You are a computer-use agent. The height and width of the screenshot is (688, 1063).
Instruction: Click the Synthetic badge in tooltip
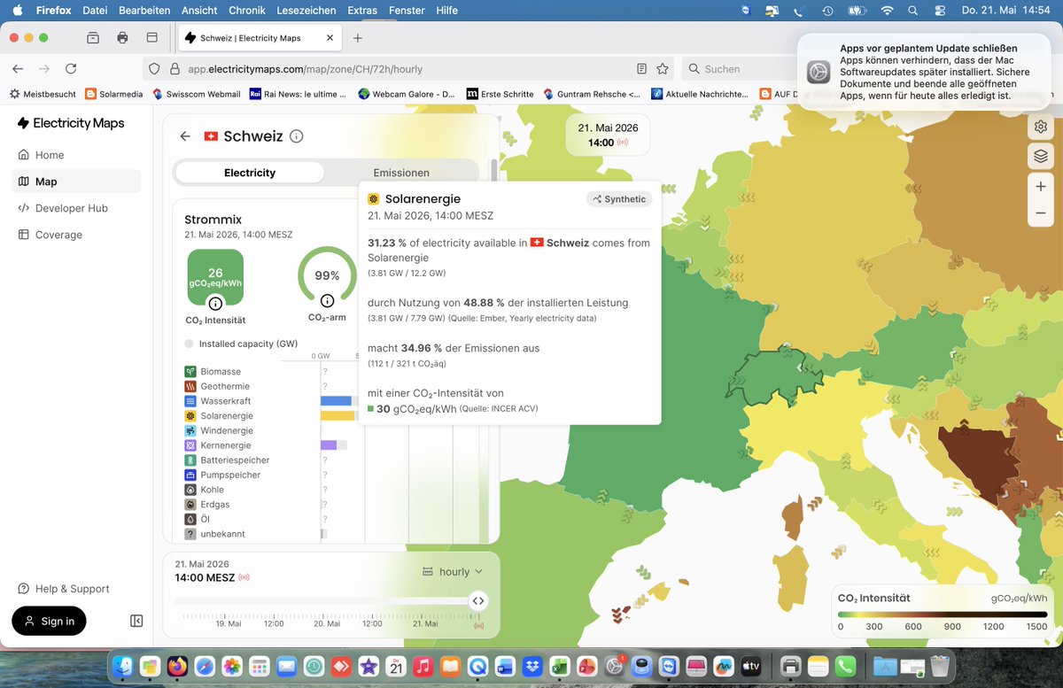(x=619, y=199)
